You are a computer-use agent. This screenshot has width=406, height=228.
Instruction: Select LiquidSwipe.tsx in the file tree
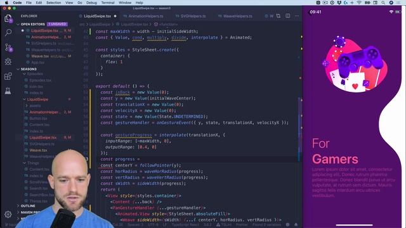click(43, 137)
